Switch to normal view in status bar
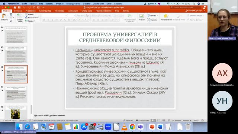The width and height of the screenshot is (238, 134). pos(154,121)
